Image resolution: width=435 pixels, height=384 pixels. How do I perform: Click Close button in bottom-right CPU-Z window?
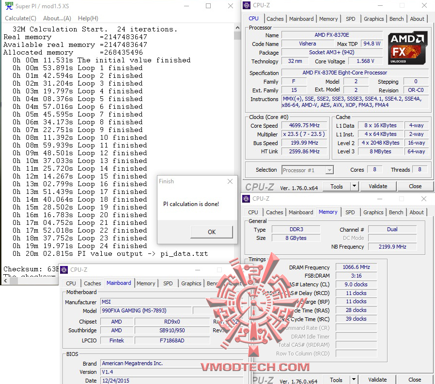click(x=415, y=380)
